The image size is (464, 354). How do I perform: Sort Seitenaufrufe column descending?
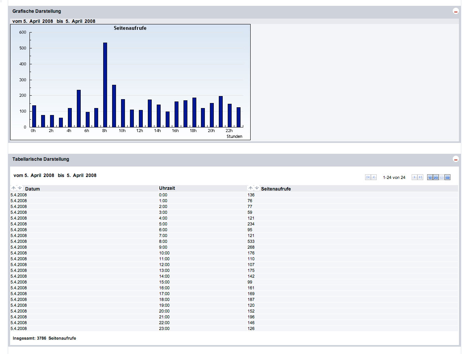[256, 188]
